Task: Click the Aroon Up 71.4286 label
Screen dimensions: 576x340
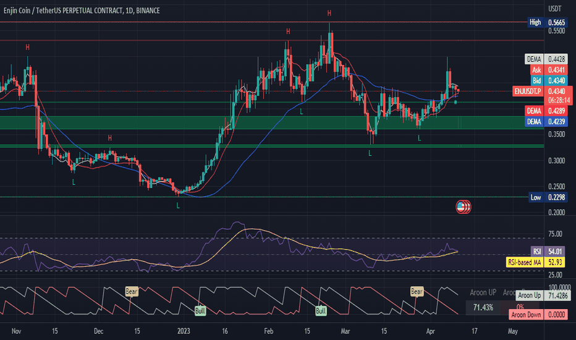Action: [543, 295]
